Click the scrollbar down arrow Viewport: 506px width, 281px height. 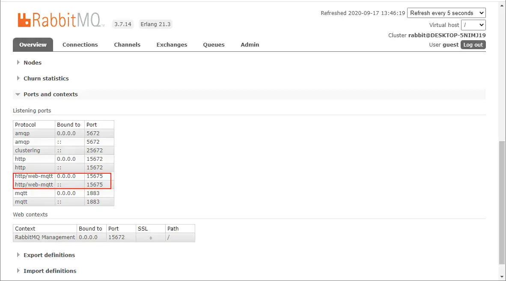tap(502, 277)
